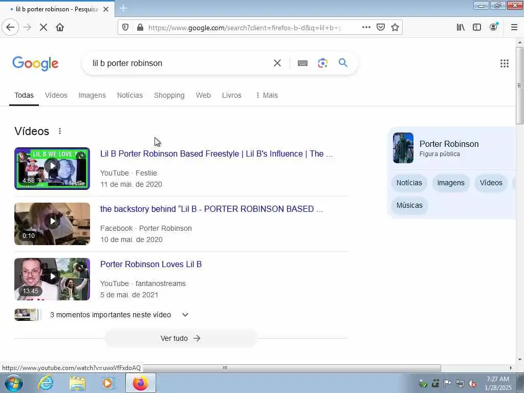This screenshot has width=524, height=393.
Task: Save page to Pocket
Action: click(x=381, y=28)
